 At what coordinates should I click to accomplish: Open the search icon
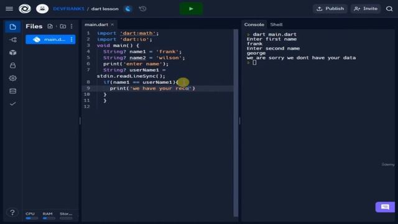(389, 9)
